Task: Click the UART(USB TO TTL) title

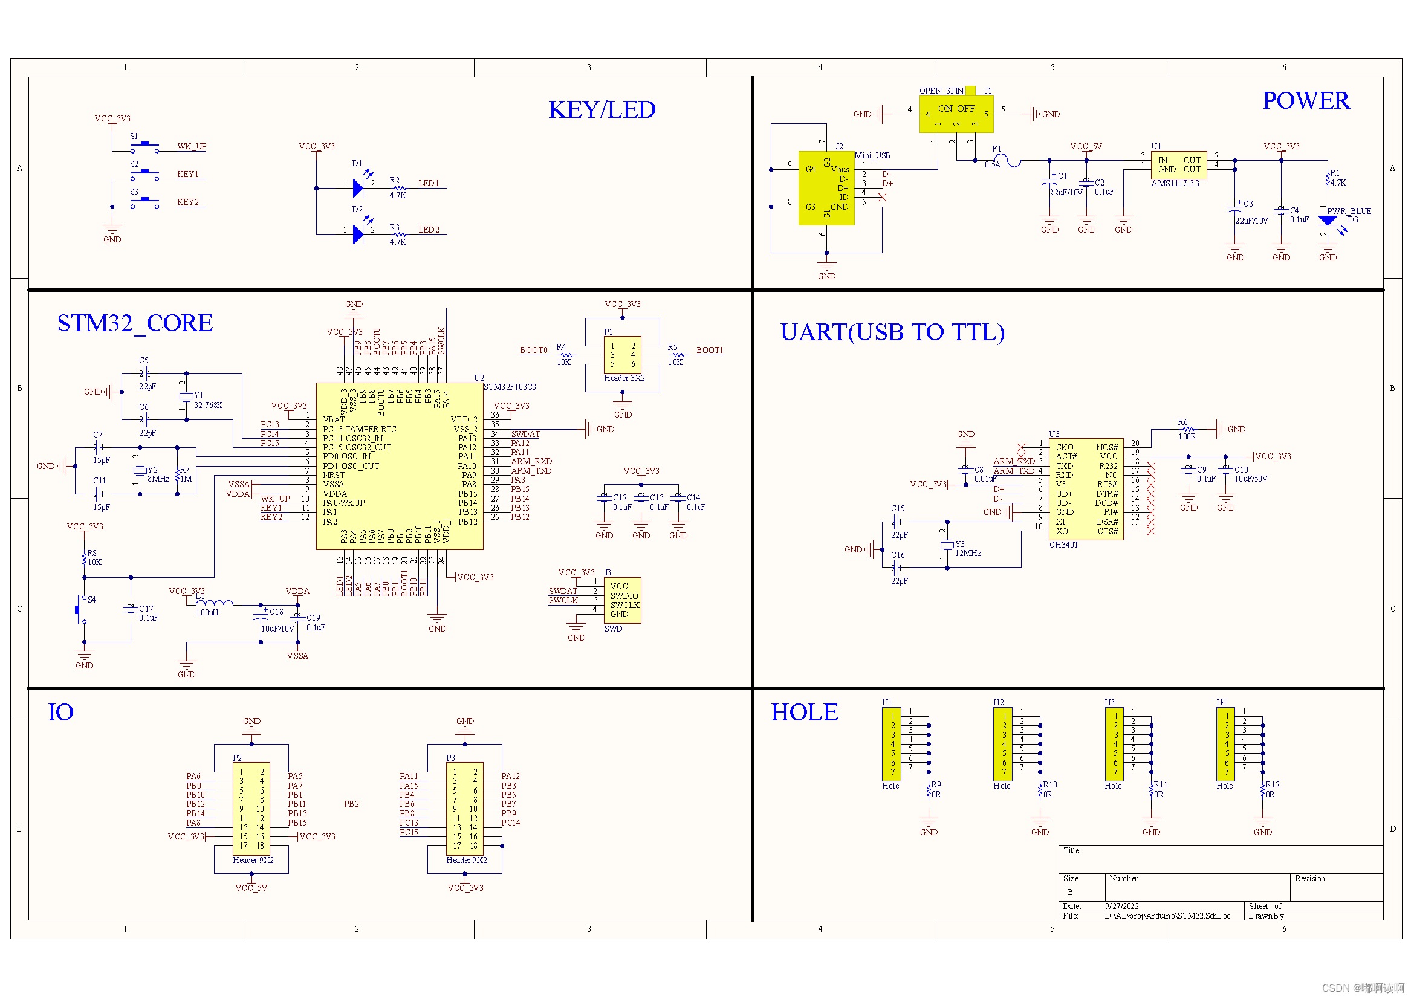Action: 892,332
